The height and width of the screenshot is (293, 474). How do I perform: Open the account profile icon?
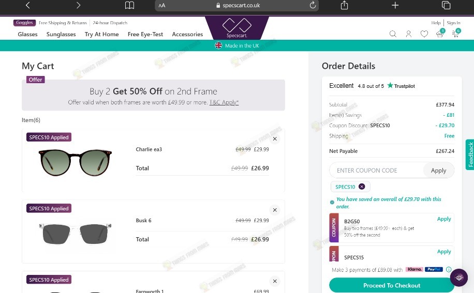pyautogui.click(x=408, y=34)
